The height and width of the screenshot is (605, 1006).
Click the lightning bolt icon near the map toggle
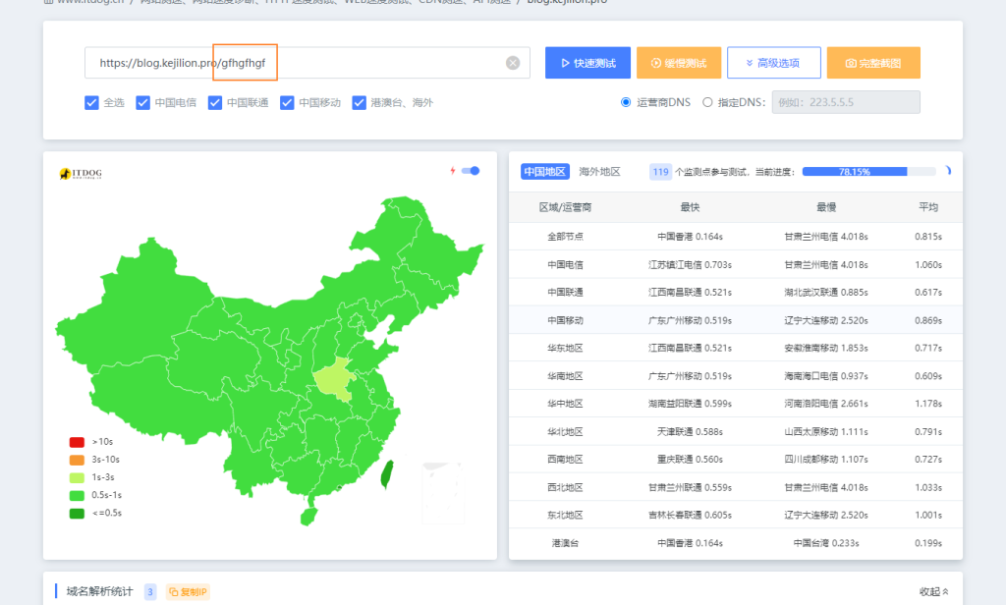(x=451, y=170)
